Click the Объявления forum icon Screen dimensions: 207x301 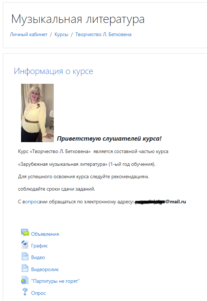[x=25, y=232]
